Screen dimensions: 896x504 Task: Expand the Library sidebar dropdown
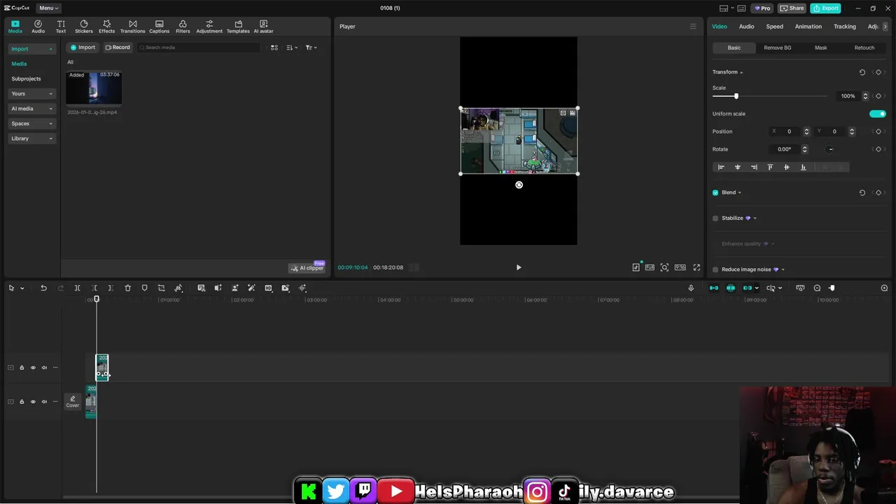[x=32, y=139]
